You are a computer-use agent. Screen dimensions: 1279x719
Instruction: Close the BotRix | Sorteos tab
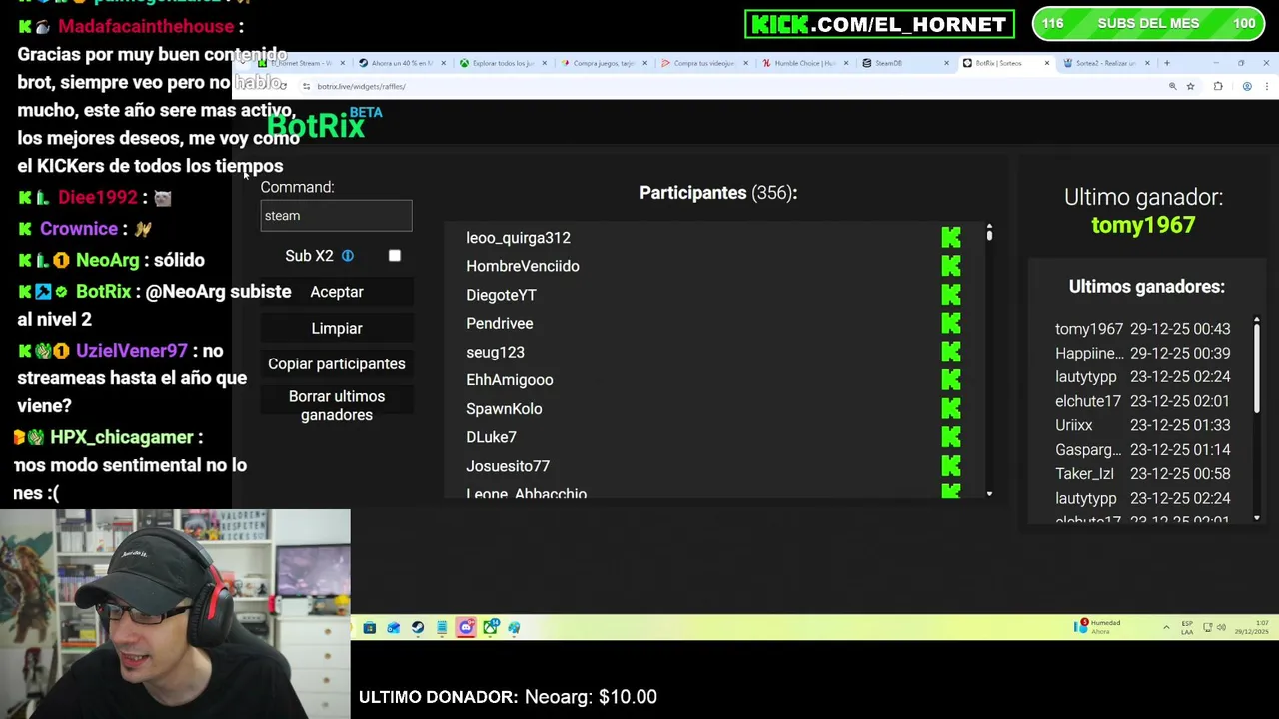click(x=1047, y=63)
